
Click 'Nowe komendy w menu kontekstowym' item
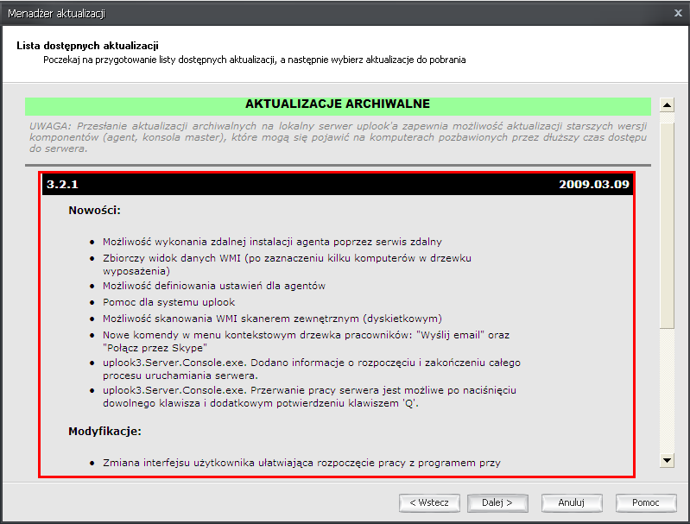point(307,341)
